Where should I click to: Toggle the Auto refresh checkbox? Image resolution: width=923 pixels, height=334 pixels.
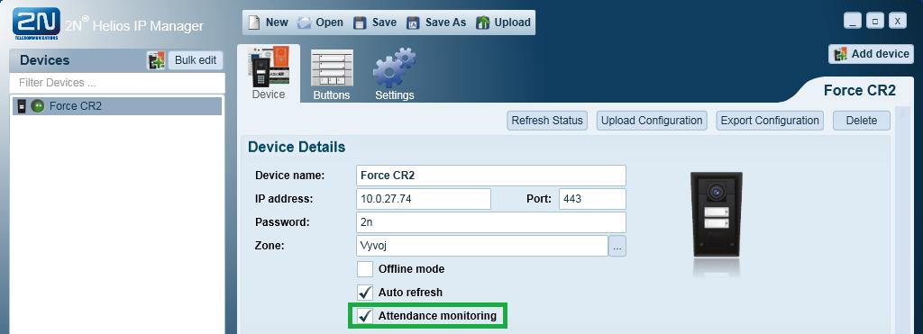[365, 293]
